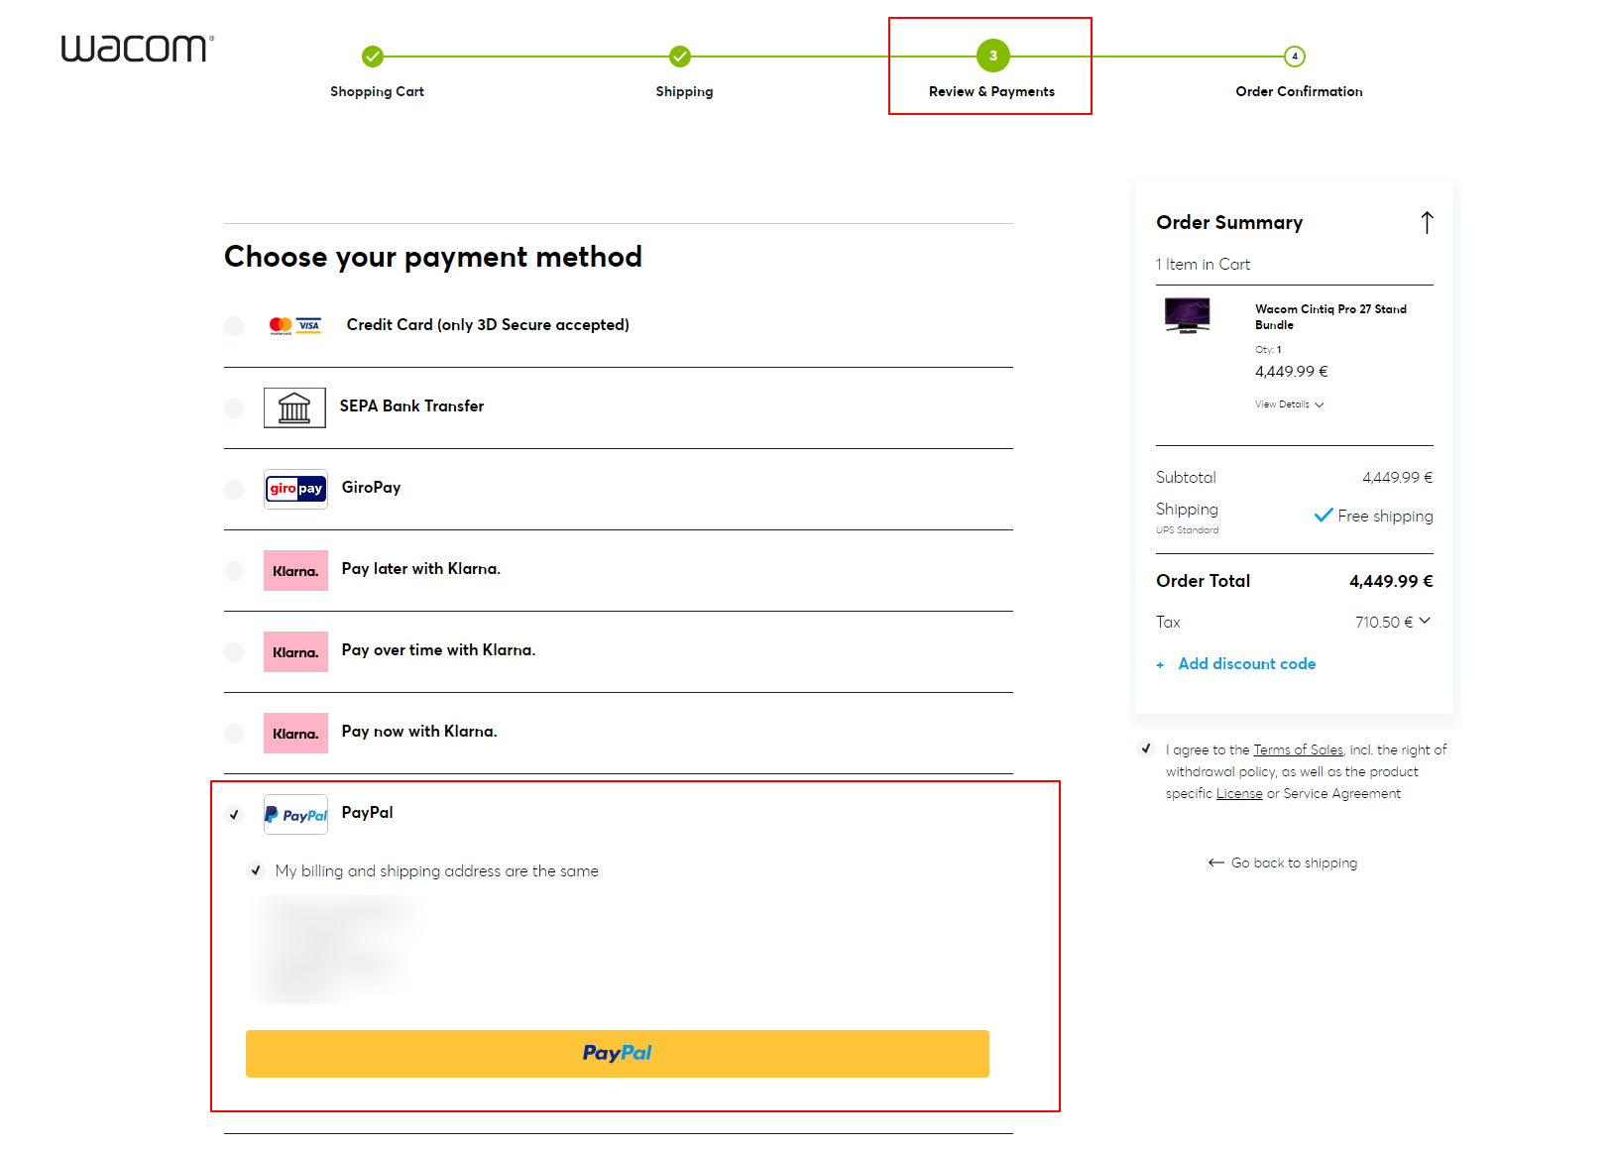Collapse the Order Summary with the up arrow
The image size is (1612, 1151).
pos(1427,222)
